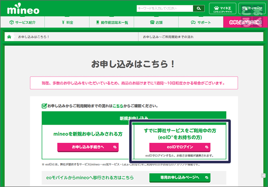
Task: Click the mineoを新規お申し込みされる方 heading
Action: (88, 134)
